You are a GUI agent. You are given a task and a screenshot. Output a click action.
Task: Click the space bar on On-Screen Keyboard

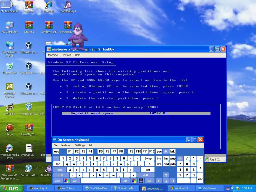click(x=100, y=181)
